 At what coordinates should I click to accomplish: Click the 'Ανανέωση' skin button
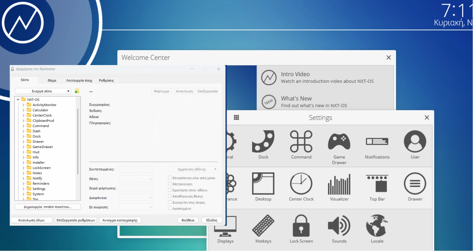(x=184, y=91)
